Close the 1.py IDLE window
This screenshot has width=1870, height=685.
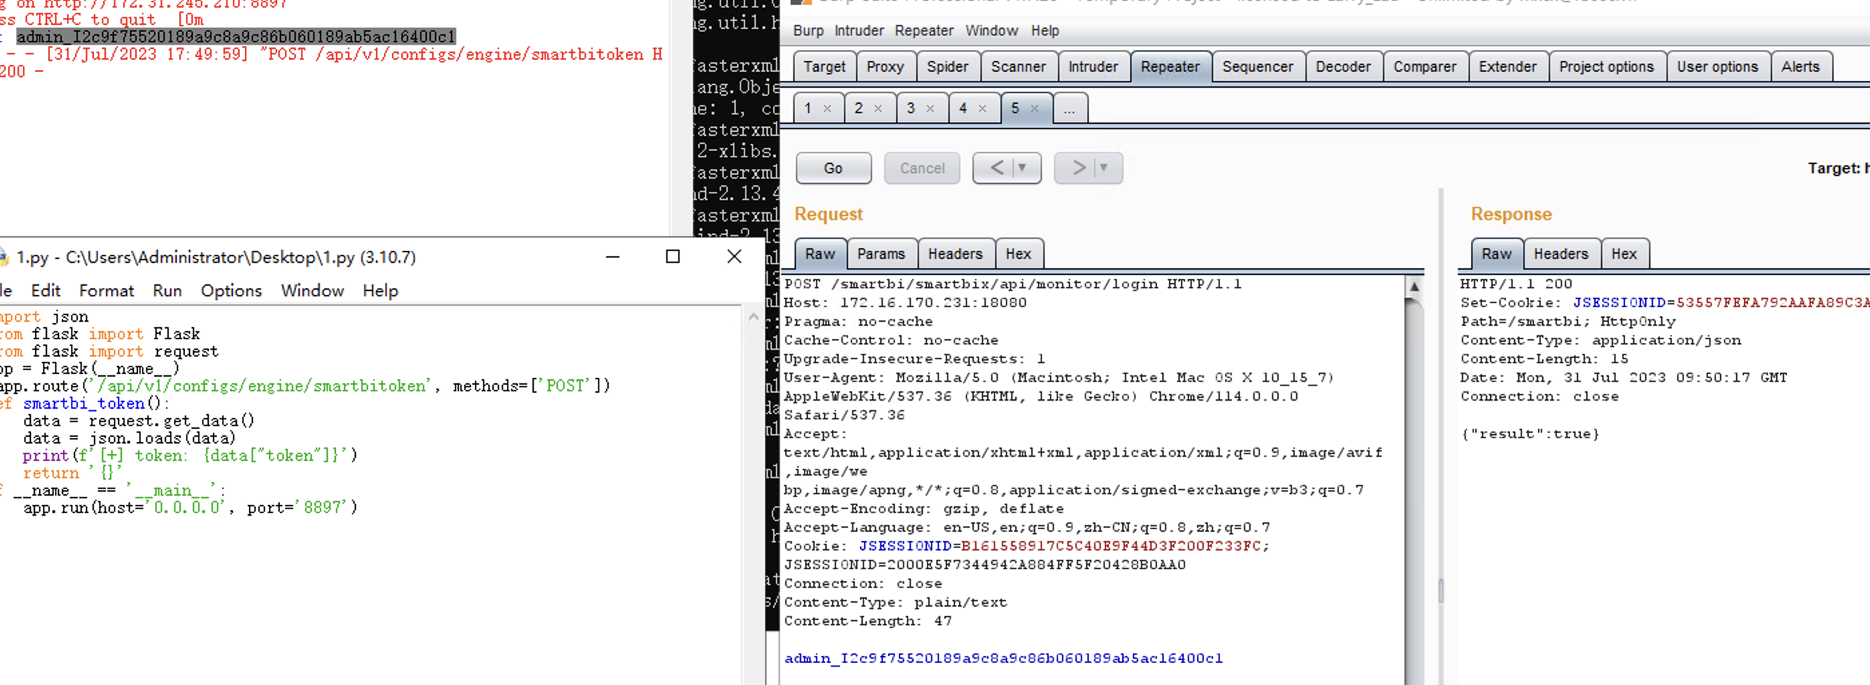coord(734,256)
